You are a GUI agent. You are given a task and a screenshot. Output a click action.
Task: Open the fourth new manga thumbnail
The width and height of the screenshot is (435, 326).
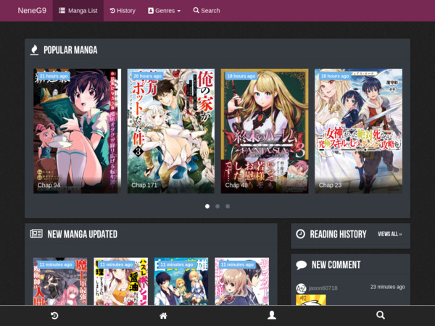242,281
